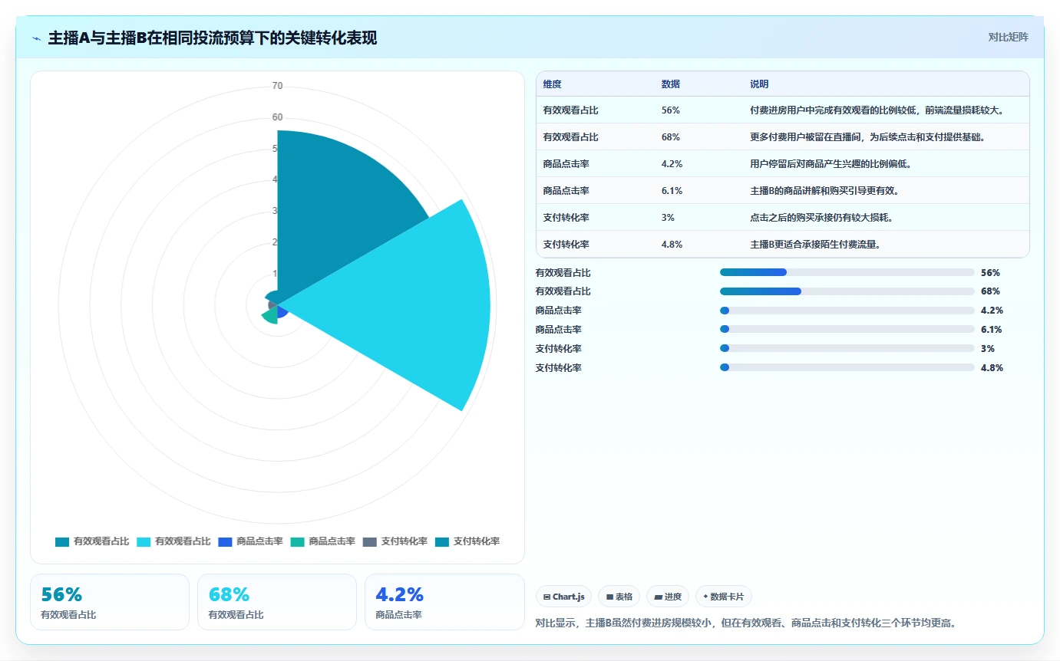Screen dimensions: 1060x661
Task: Click the progress bar showing 4.2%
Action: click(847, 311)
